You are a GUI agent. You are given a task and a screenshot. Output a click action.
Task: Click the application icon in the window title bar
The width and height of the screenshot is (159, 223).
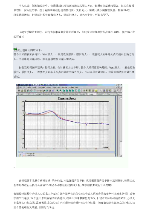tap(17, 85)
